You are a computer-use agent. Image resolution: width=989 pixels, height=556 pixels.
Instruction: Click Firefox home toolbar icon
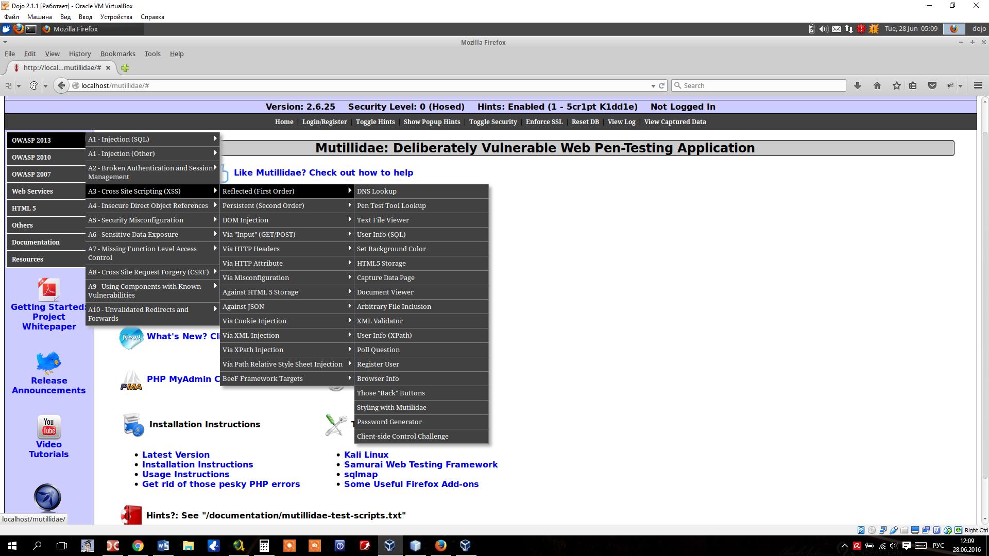click(877, 85)
